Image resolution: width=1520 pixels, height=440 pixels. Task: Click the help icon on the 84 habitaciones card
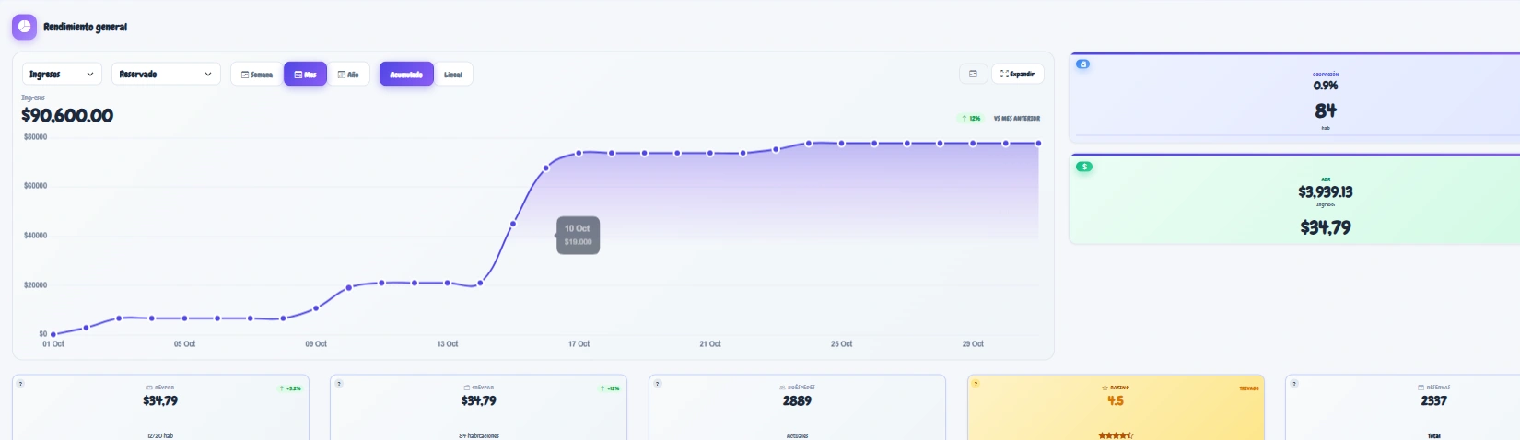(339, 383)
